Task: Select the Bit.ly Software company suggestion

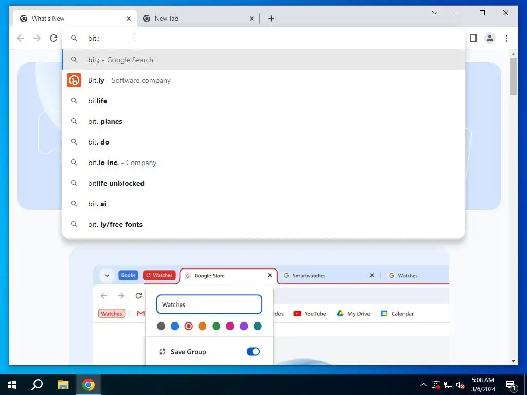Action: tap(263, 80)
